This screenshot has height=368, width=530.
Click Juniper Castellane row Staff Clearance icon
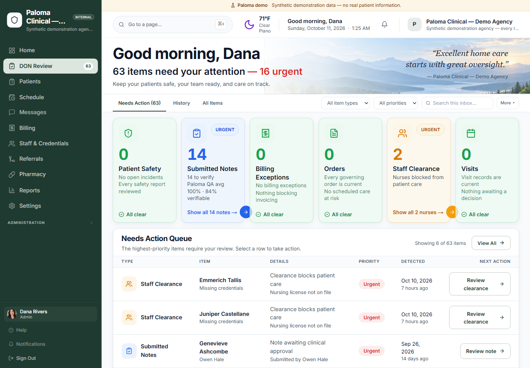pos(129,317)
